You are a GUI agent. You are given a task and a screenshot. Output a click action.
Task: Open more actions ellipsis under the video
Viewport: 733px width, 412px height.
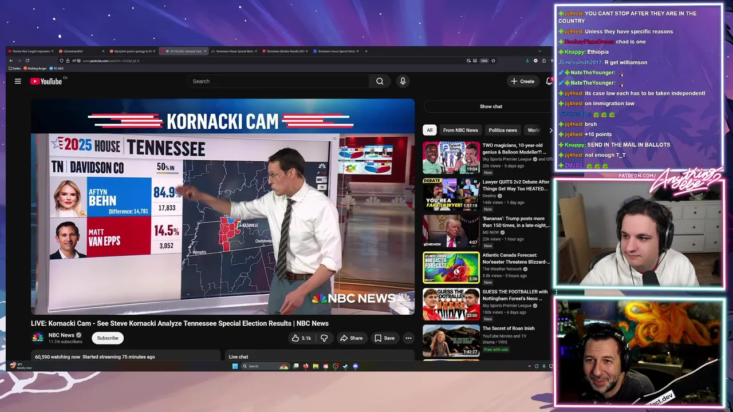408,338
